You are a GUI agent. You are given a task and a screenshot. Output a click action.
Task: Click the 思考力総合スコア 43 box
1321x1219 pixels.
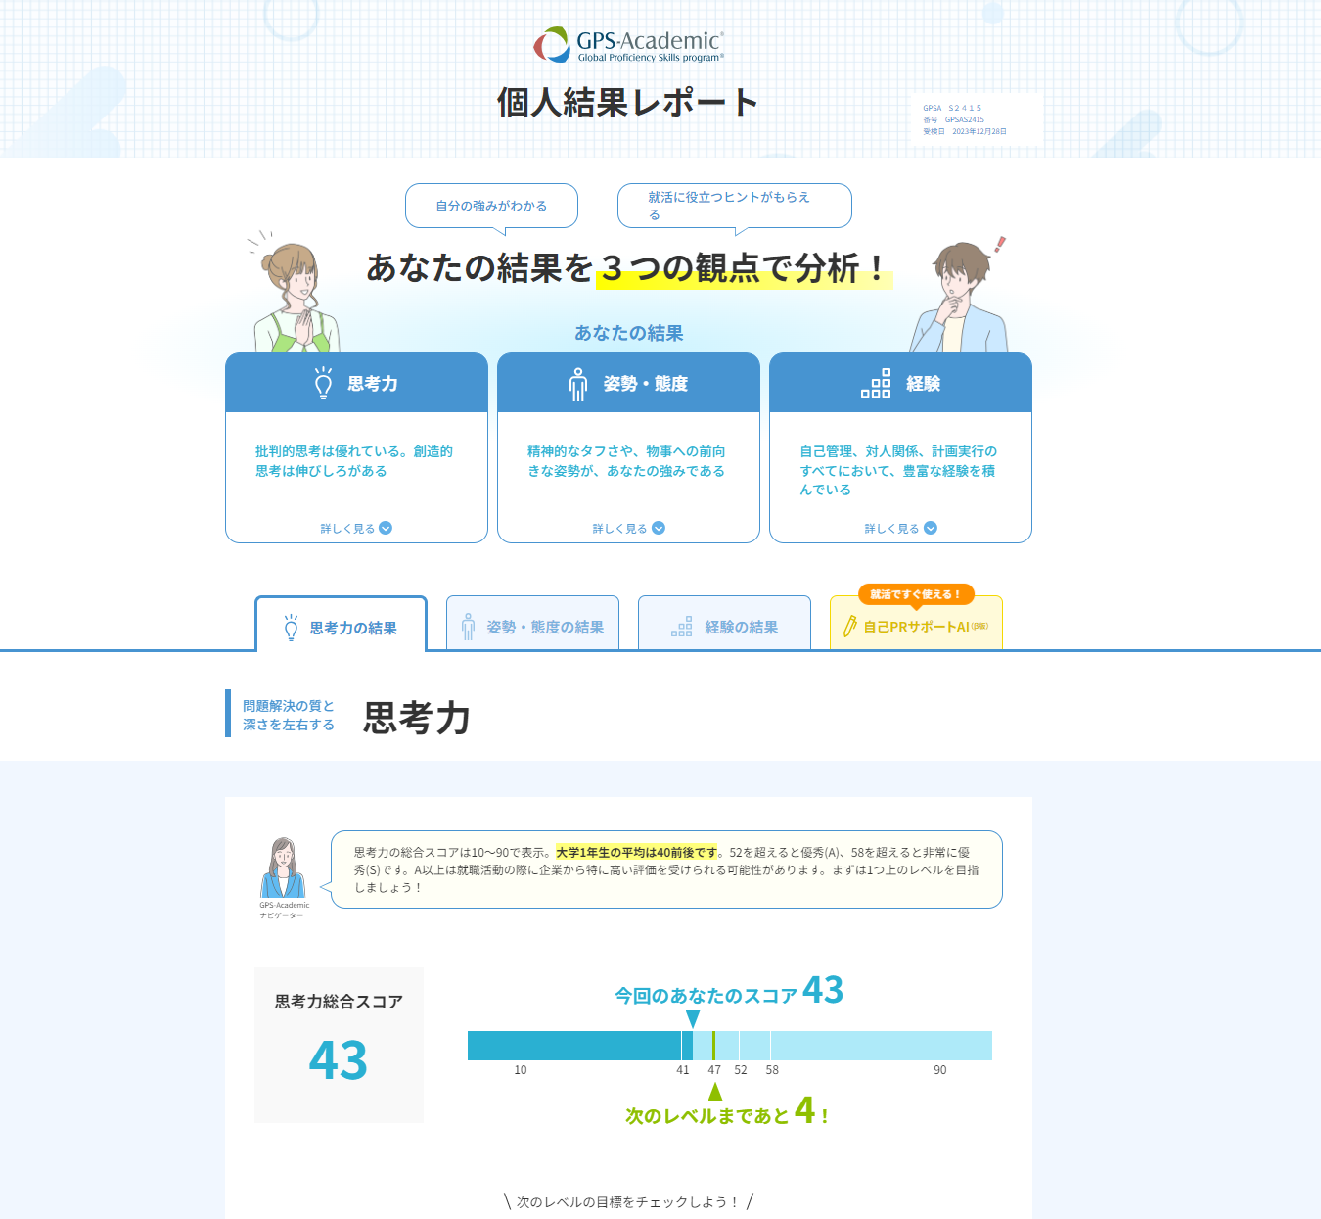[x=339, y=1044]
